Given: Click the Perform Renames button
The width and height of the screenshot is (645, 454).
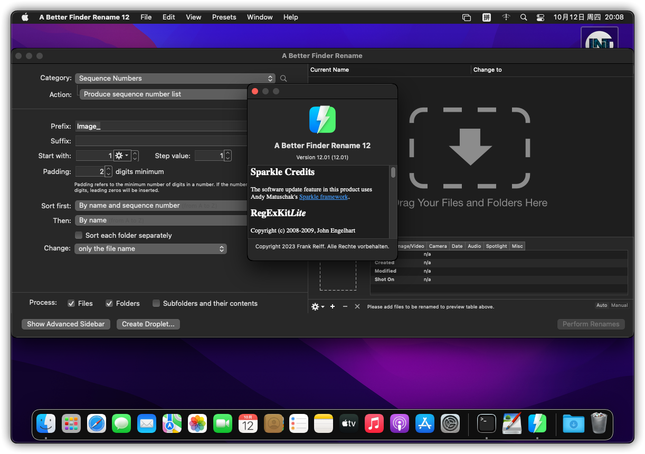Looking at the screenshot, I should (591, 324).
